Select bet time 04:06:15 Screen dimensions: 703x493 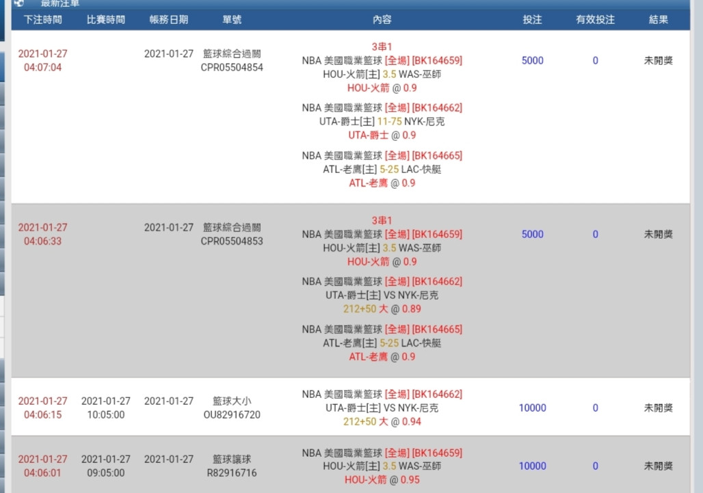42,415
